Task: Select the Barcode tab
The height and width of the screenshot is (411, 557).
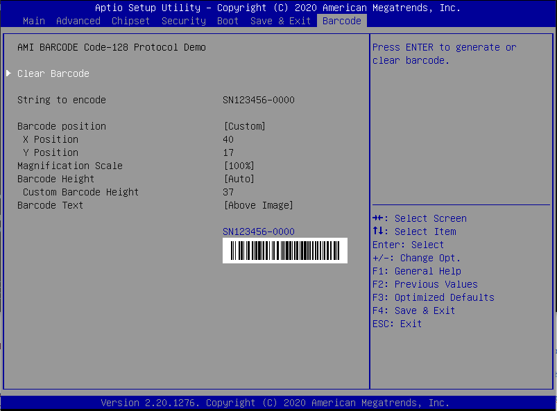Action: [341, 21]
